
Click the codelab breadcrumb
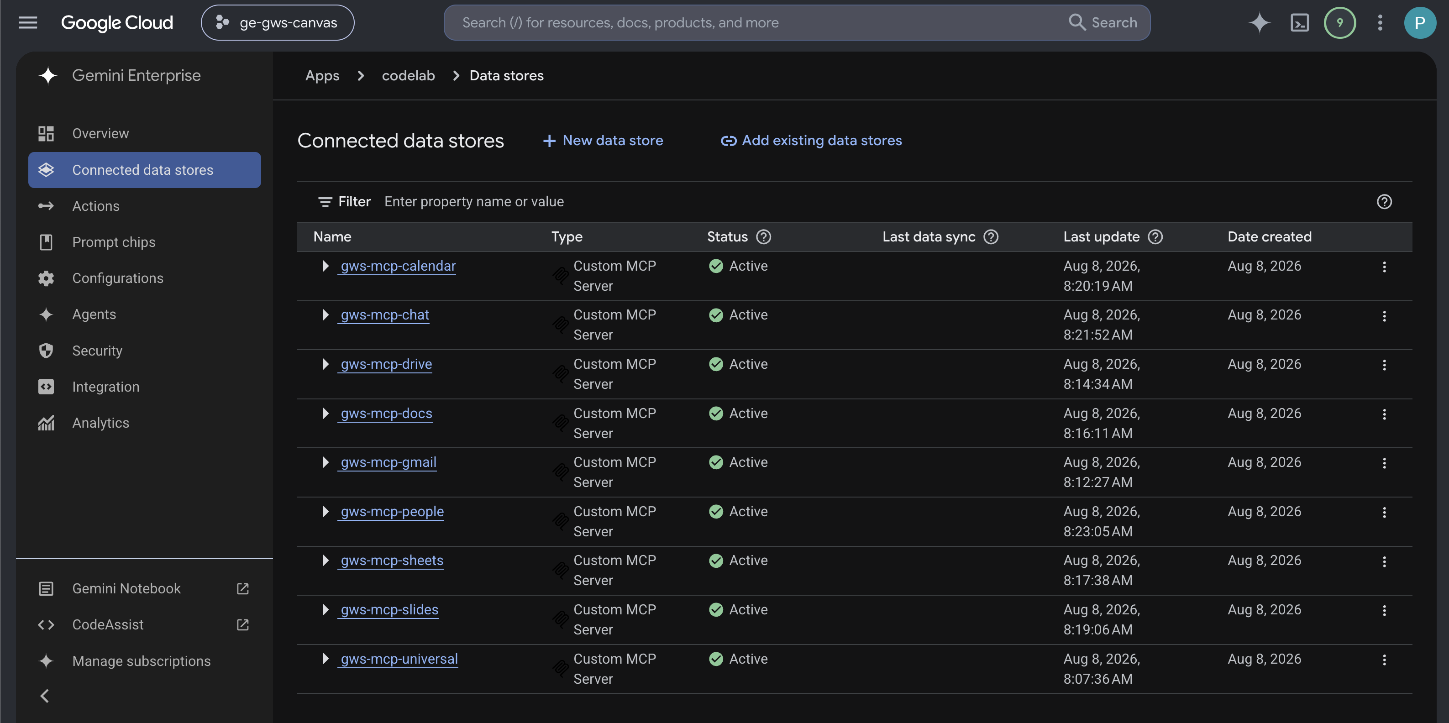(x=409, y=75)
